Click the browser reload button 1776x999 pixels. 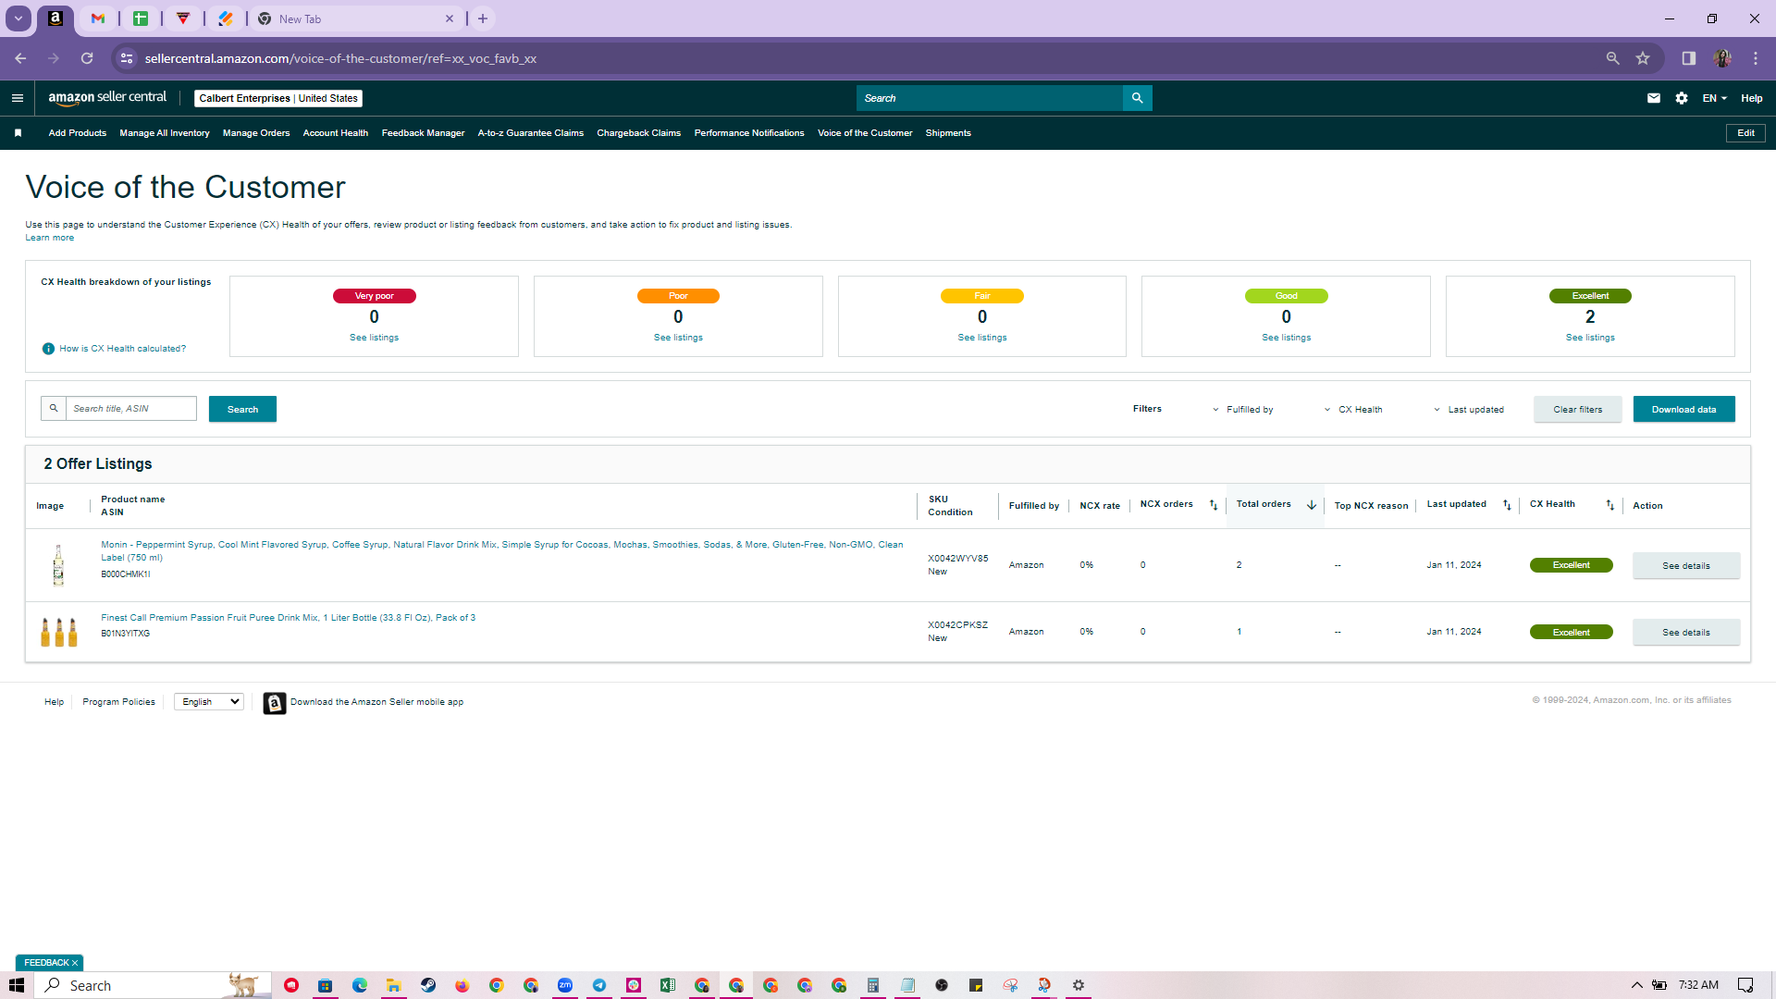87,58
